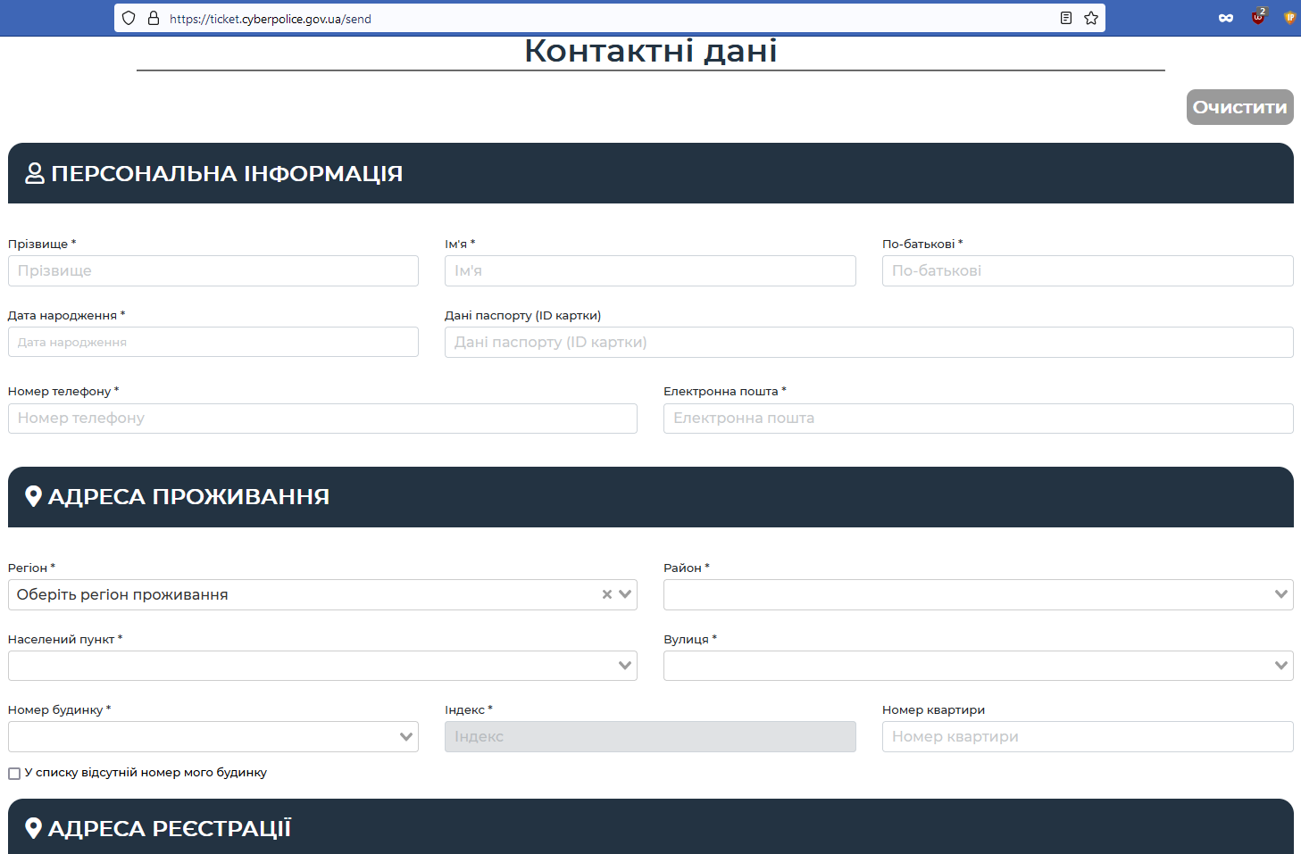Click the 'Ім'я *' label
Screen dimensions: 1301x854
click(x=460, y=244)
